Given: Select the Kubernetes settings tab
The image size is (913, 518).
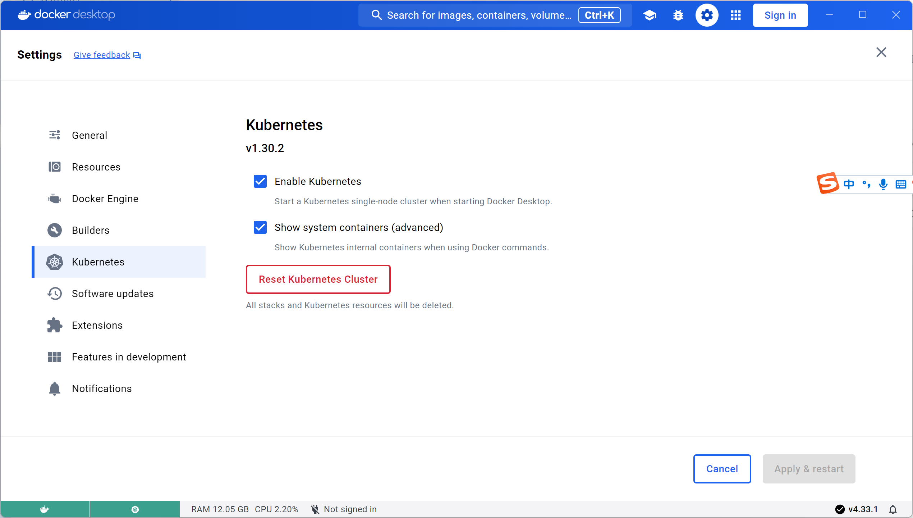Looking at the screenshot, I should [x=119, y=262].
